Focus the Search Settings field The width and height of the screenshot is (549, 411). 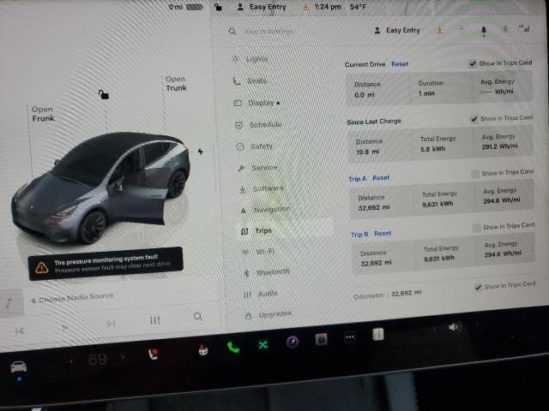268,32
